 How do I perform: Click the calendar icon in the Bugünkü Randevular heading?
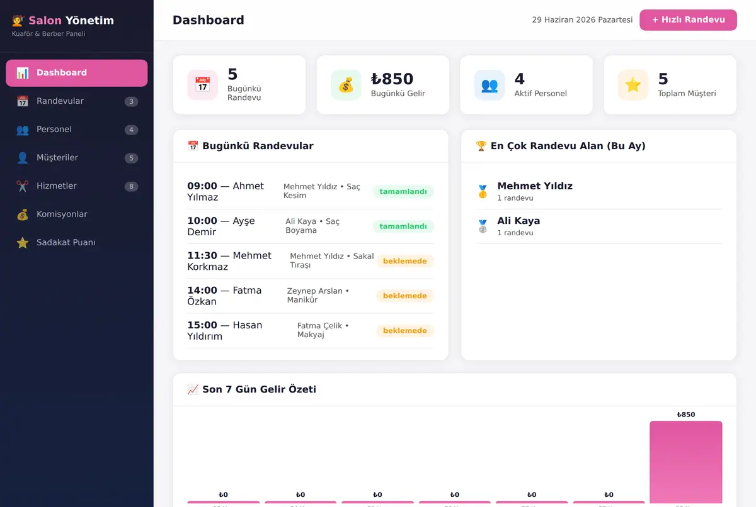click(x=193, y=146)
